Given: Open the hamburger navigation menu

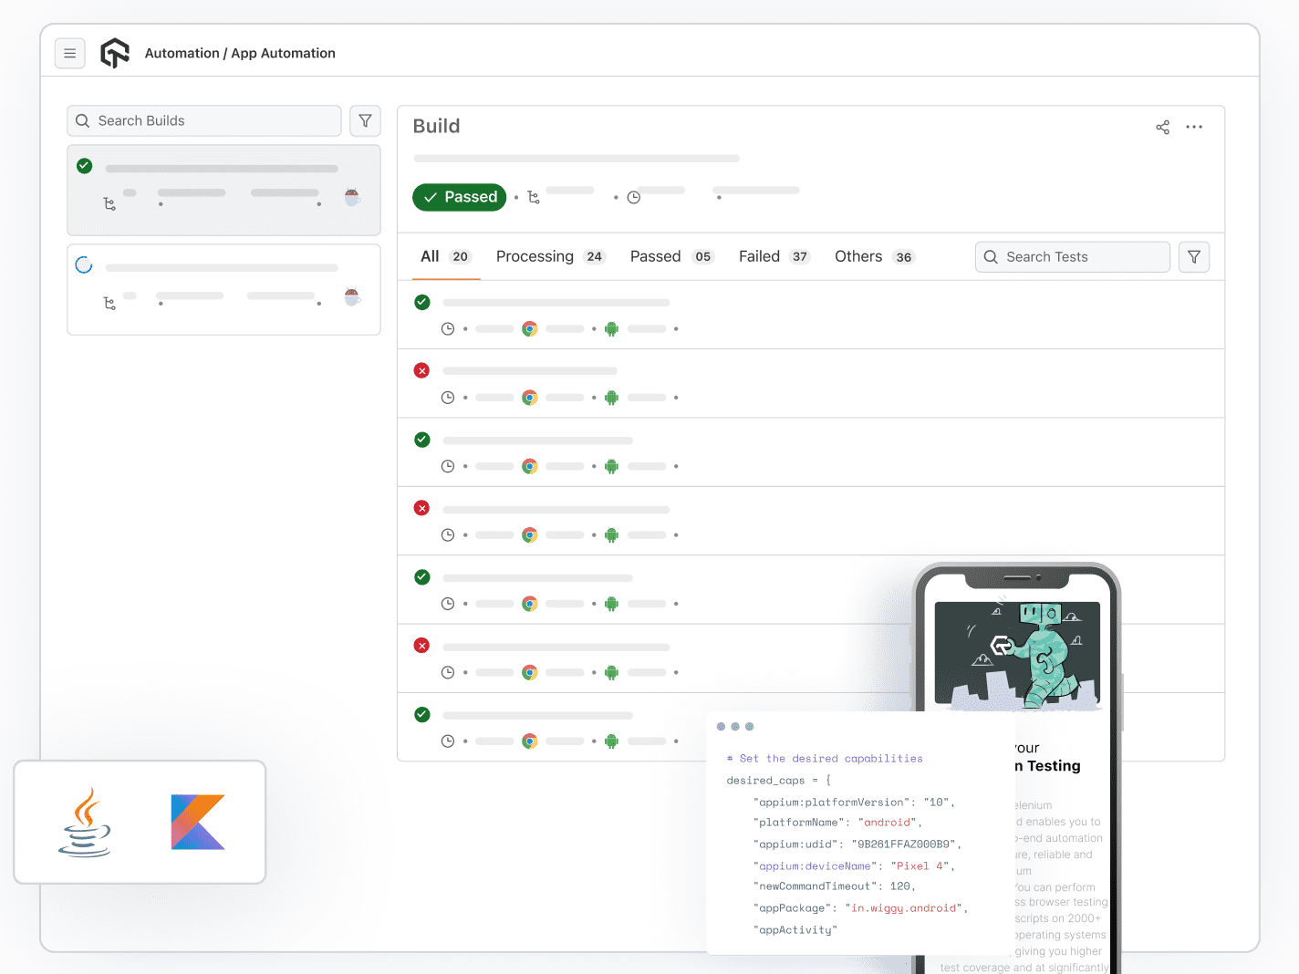Looking at the screenshot, I should tap(70, 53).
